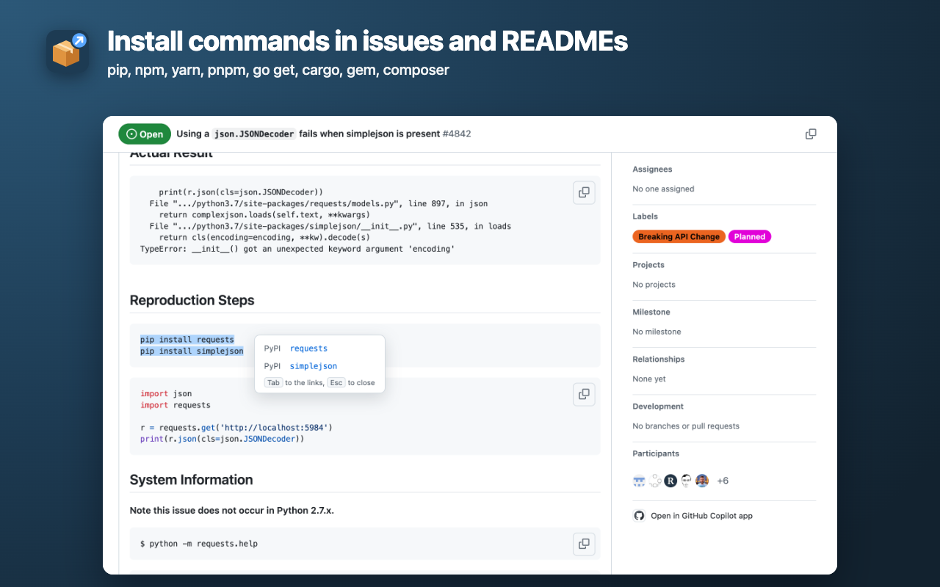940x587 pixels.
Task: Click the 'import requests' code line
Action: (x=176, y=405)
